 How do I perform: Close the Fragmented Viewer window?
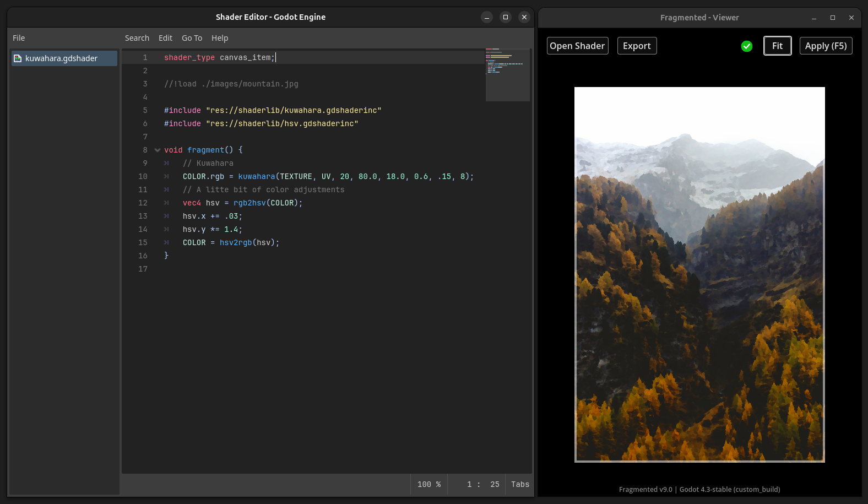pyautogui.click(x=851, y=18)
